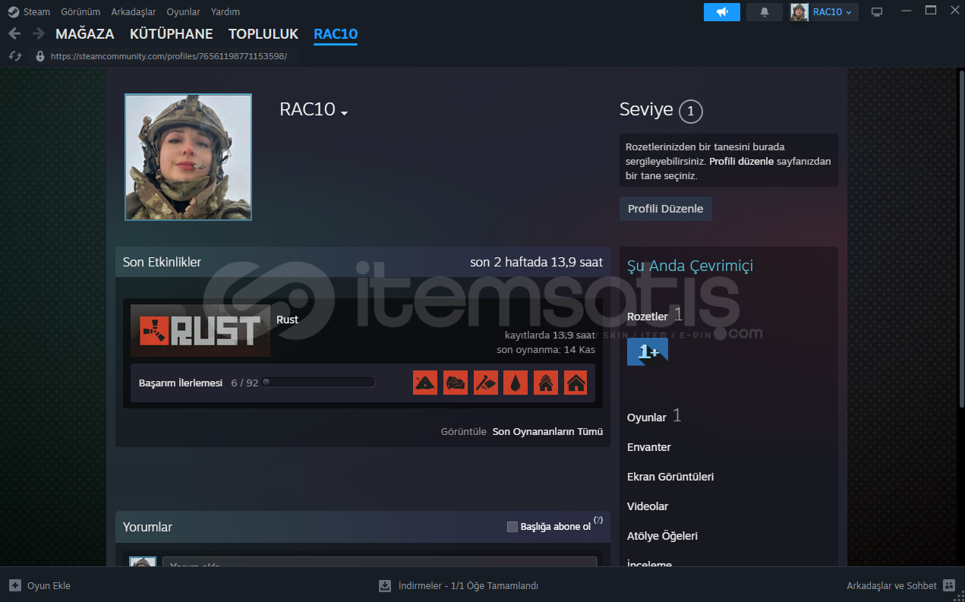Click the first Rust achievement icon

tap(425, 383)
